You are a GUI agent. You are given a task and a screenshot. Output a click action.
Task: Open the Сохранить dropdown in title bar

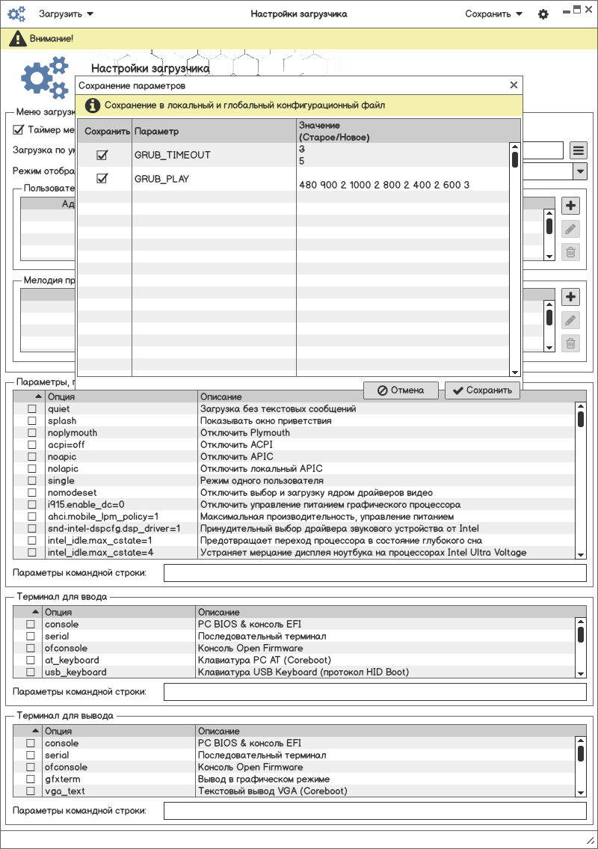pyautogui.click(x=493, y=14)
